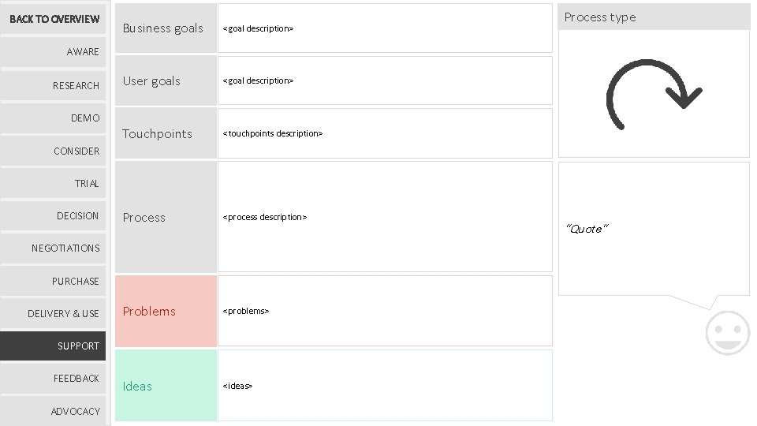
Task: Open the CONSIDER stage
Action: pyautogui.click(x=54, y=151)
